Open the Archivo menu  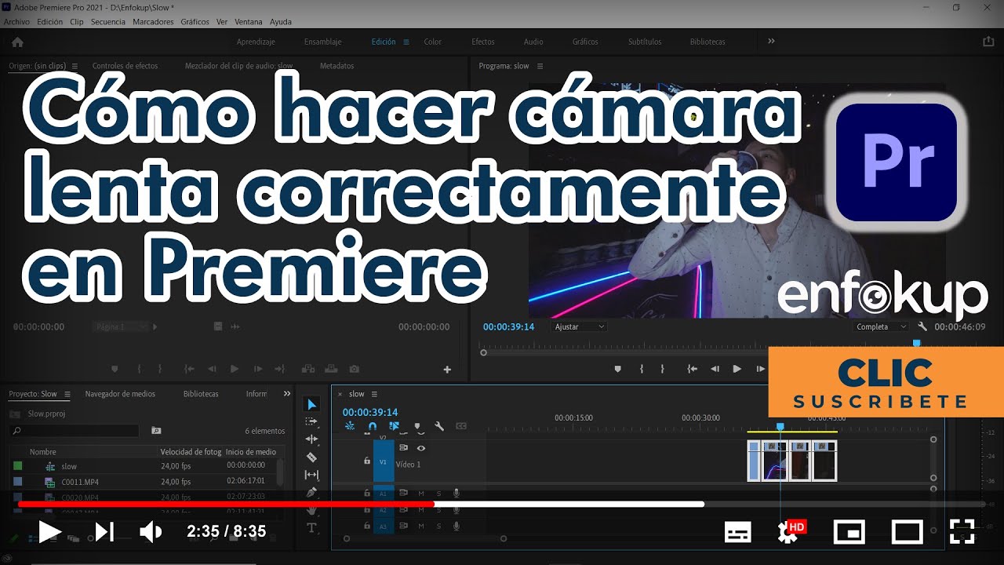[x=16, y=22]
